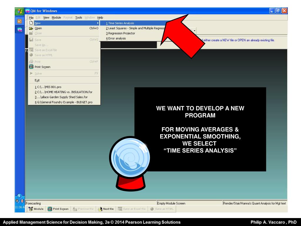The width and height of the screenshot is (301, 226).
Task: Click the Module icon in bottom toolbar
Action: (31, 209)
